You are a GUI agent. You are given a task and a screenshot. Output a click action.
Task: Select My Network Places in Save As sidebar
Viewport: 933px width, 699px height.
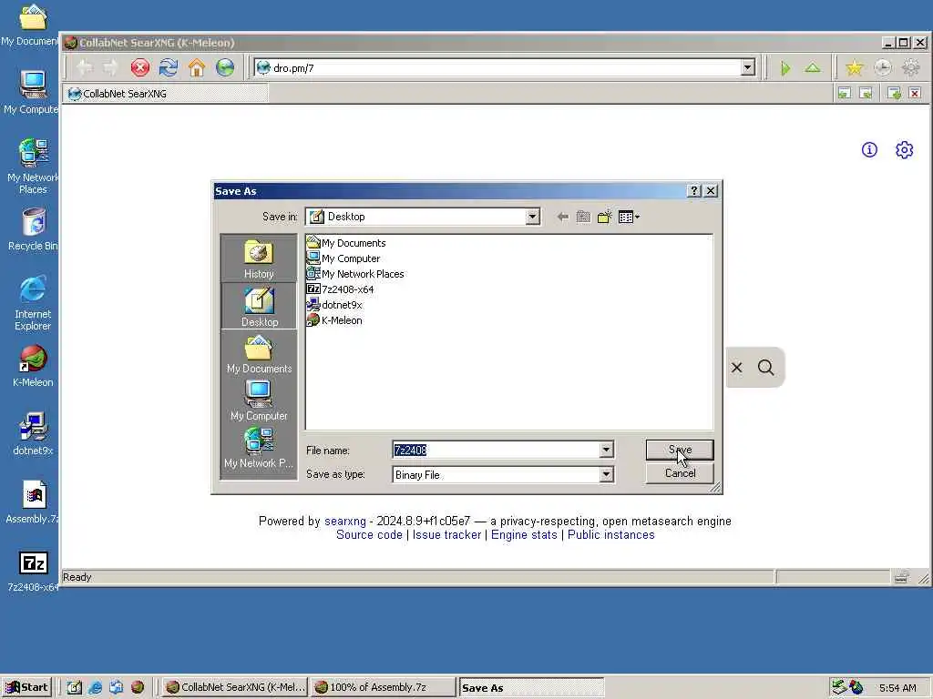259,448
